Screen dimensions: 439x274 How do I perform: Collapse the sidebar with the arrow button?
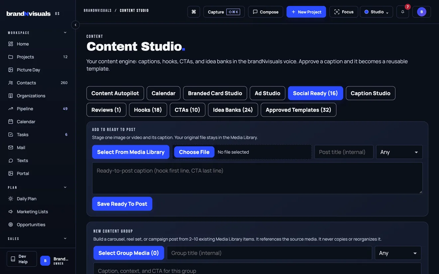click(x=75, y=25)
